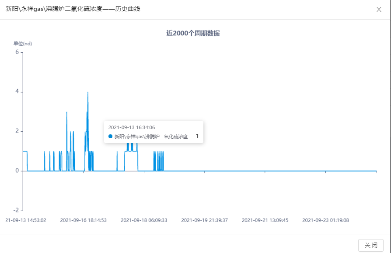Screen dimensions: 391x253
Task: Click the chart title 近2000个周期数据
Action: [193, 33]
